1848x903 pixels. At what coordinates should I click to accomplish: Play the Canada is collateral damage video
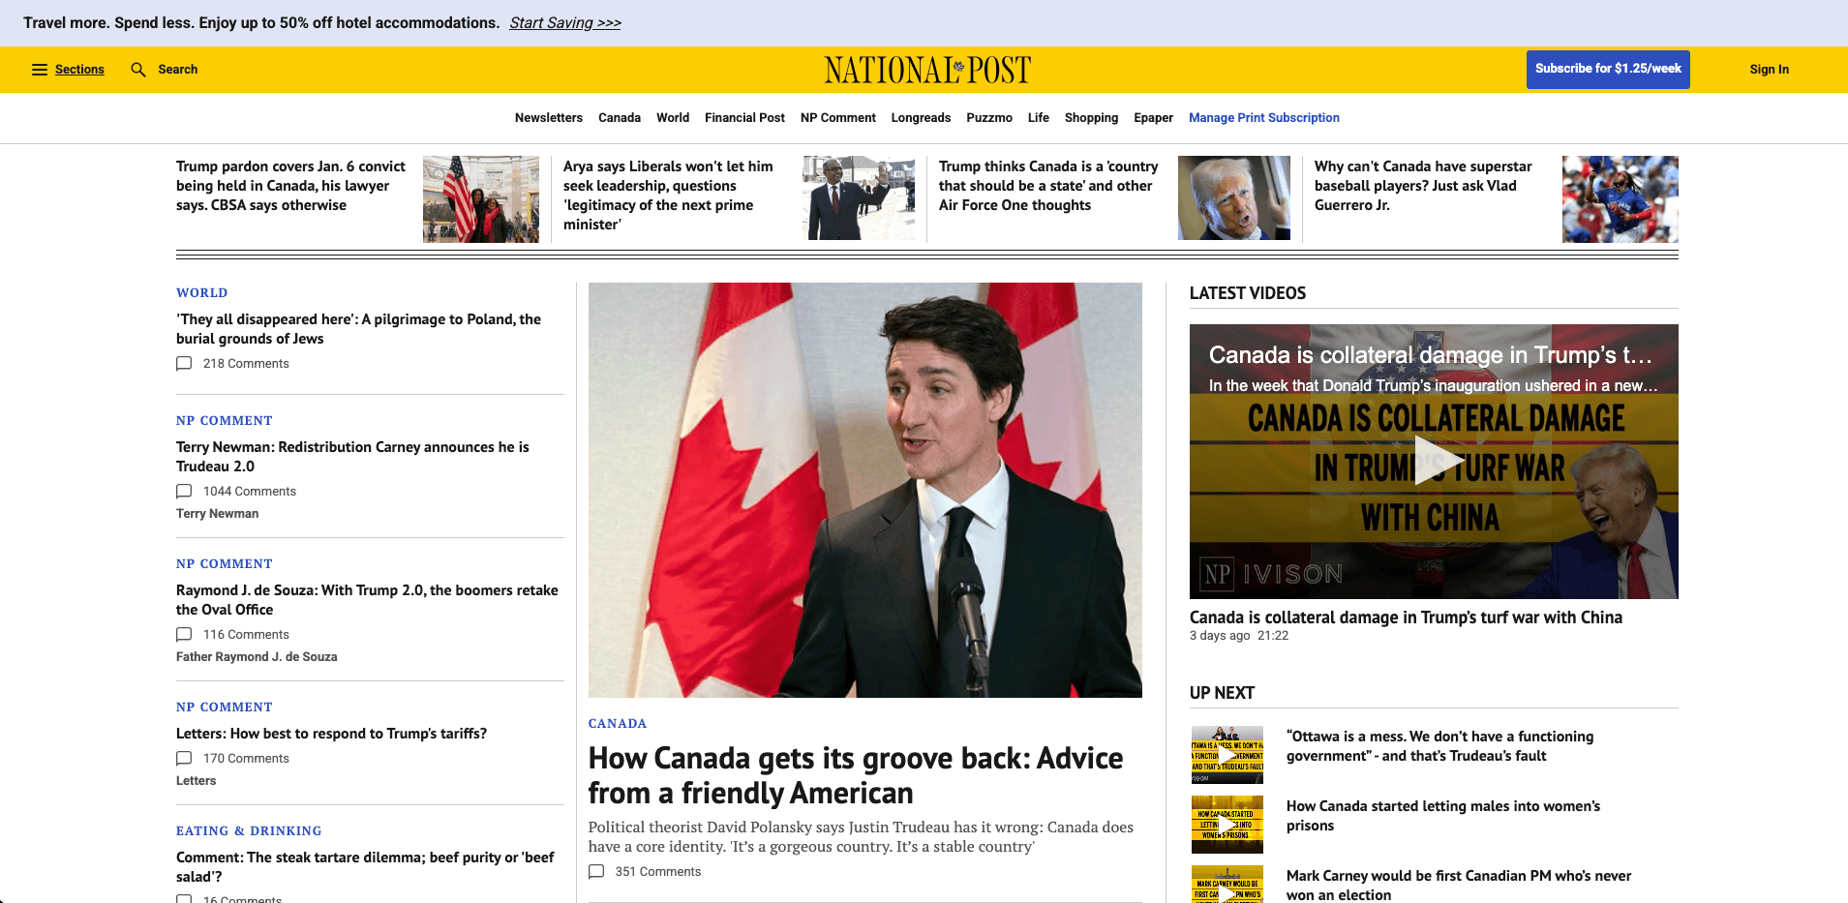(1434, 461)
